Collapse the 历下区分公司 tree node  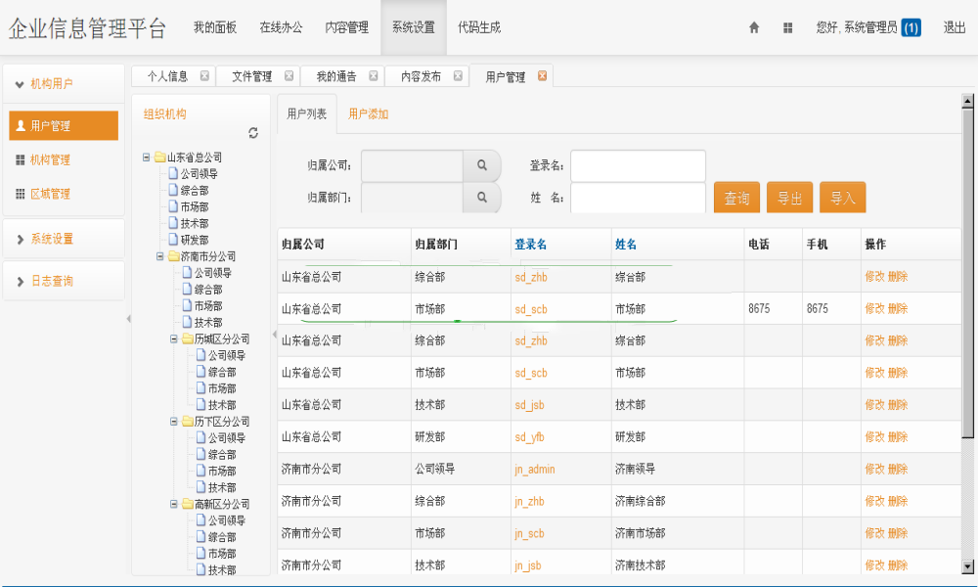tap(173, 421)
